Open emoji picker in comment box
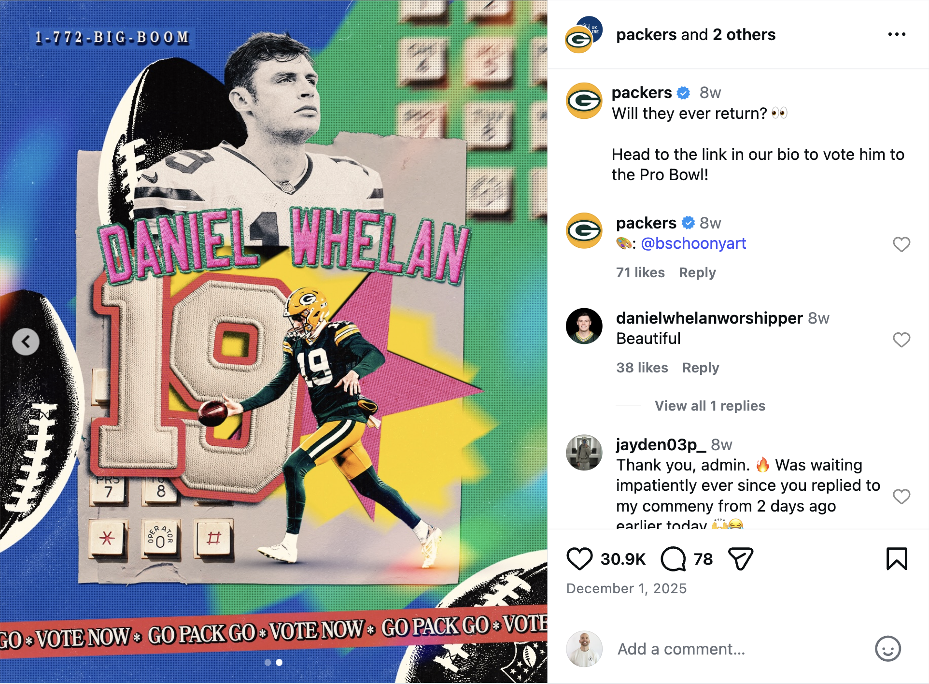The height and width of the screenshot is (684, 929). (888, 649)
